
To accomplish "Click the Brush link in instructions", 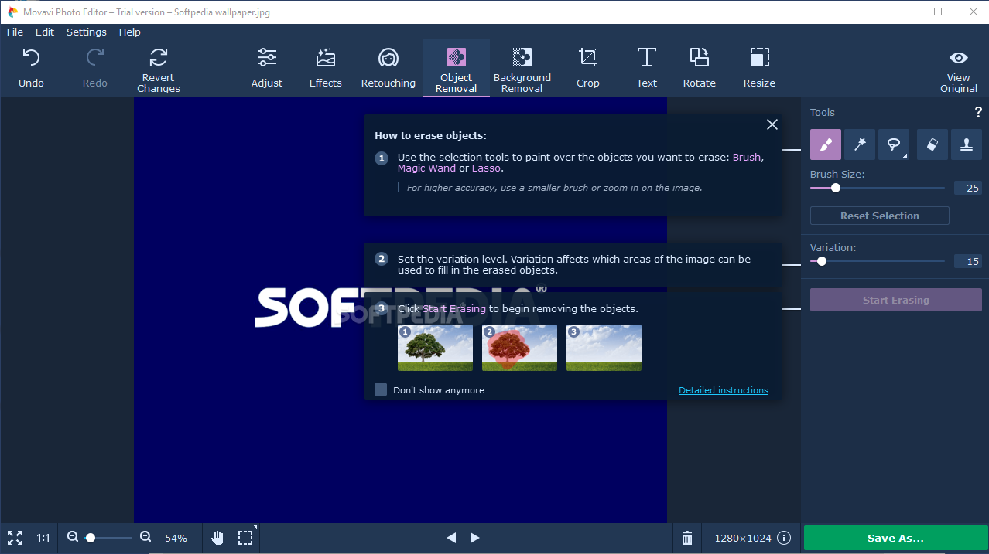I will click(747, 157).
